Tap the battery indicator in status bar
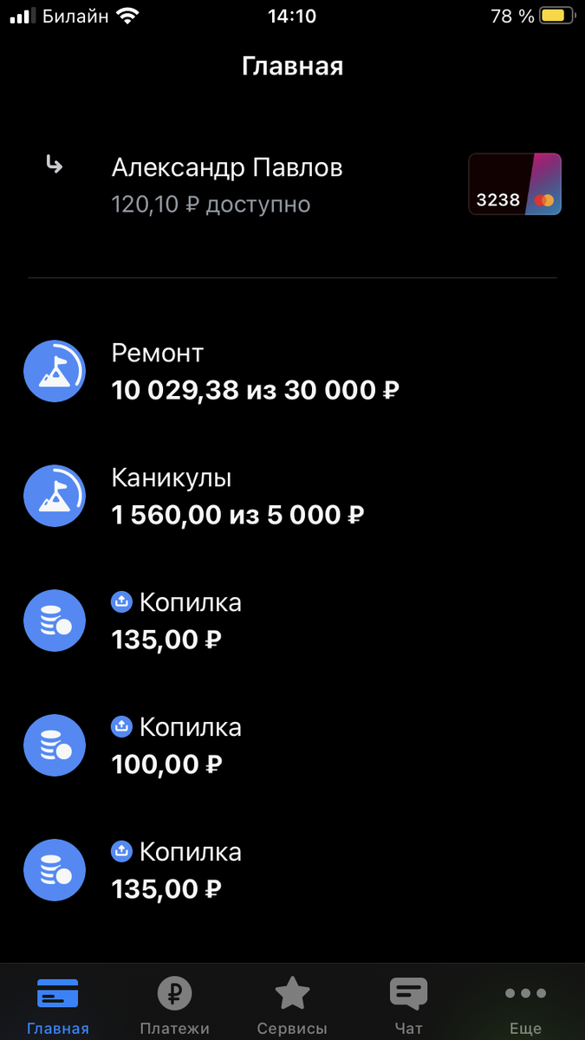This screenshot has height=1040, width=585. point(555,14)
